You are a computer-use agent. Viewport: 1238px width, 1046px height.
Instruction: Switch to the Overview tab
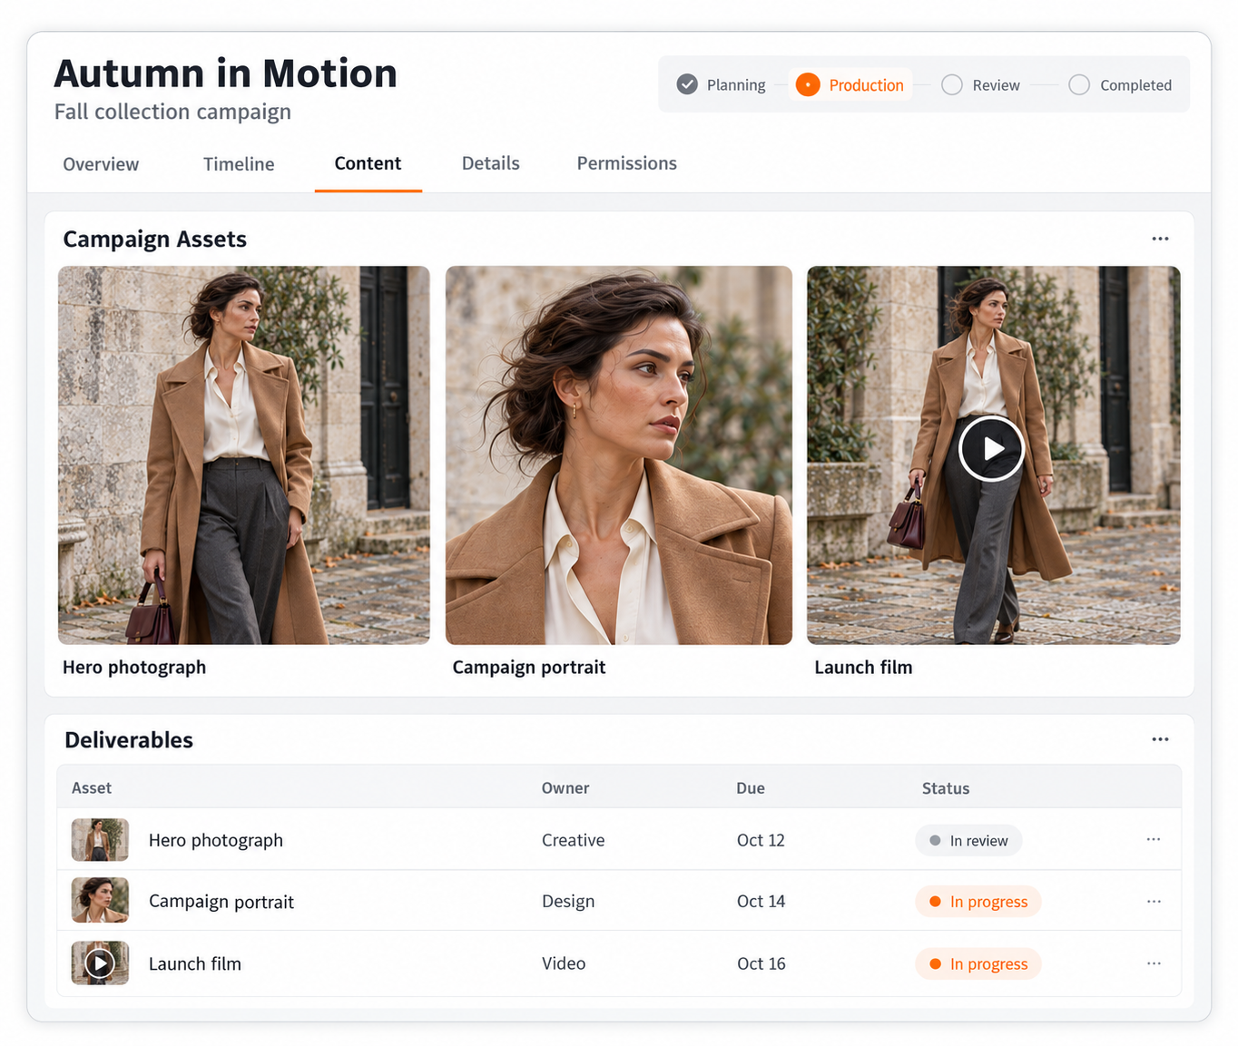[x=101, y=164]
